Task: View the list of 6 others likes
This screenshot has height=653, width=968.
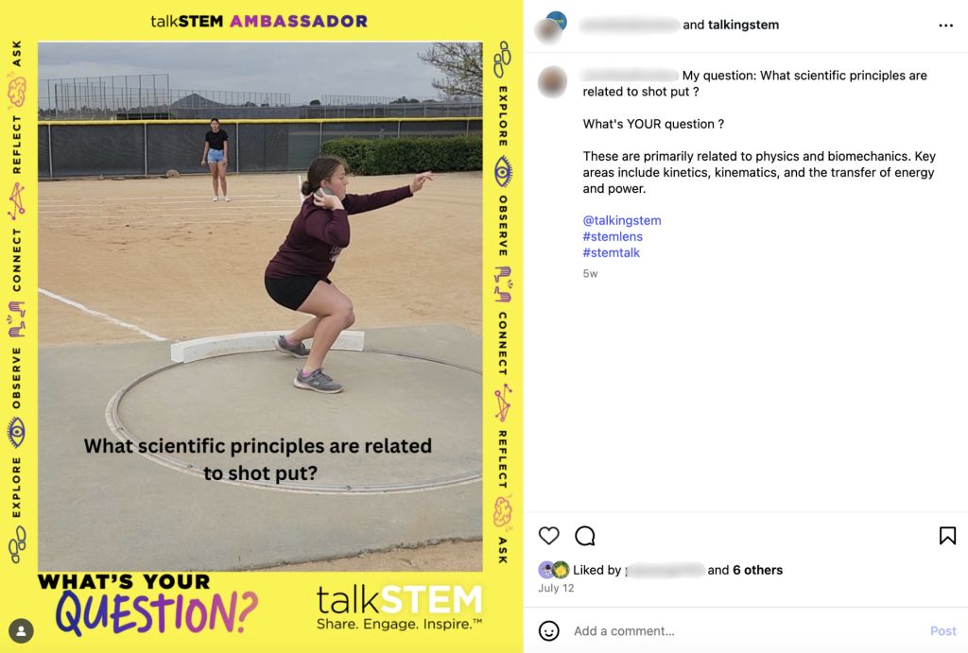Action: tap(757, 570)
